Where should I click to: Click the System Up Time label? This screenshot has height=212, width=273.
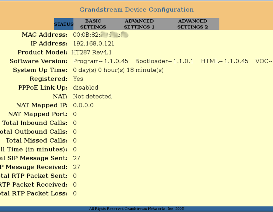40,70
